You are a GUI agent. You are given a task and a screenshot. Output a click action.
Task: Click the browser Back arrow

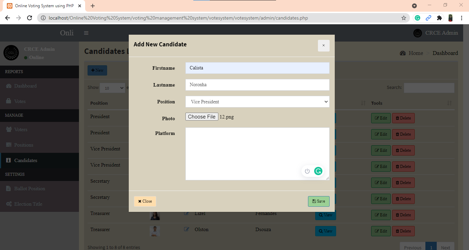[x=8, y=18]
